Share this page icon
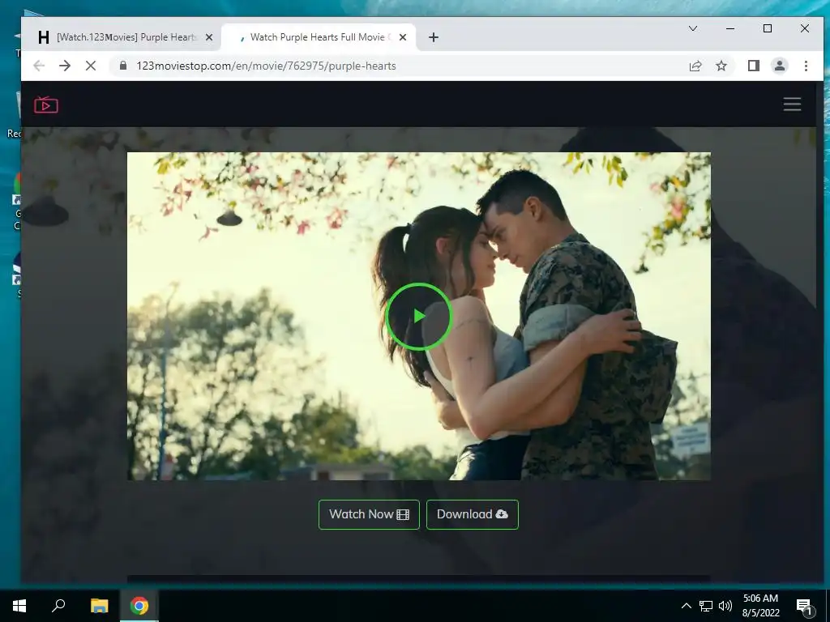Image resolution: width=830 pixels, height=622 pixels. (x=695, y=66)
